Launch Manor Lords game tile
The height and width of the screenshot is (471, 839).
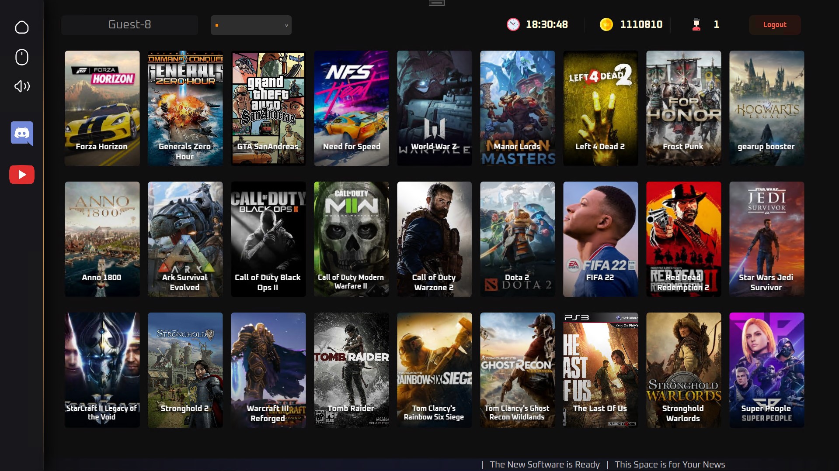tap(518, 108)
